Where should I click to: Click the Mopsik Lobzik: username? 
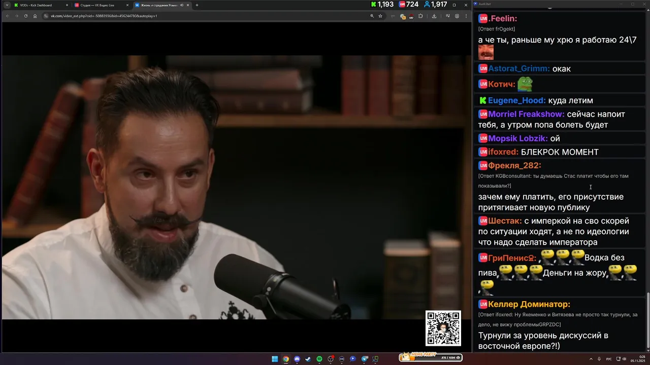pos(518,138)
